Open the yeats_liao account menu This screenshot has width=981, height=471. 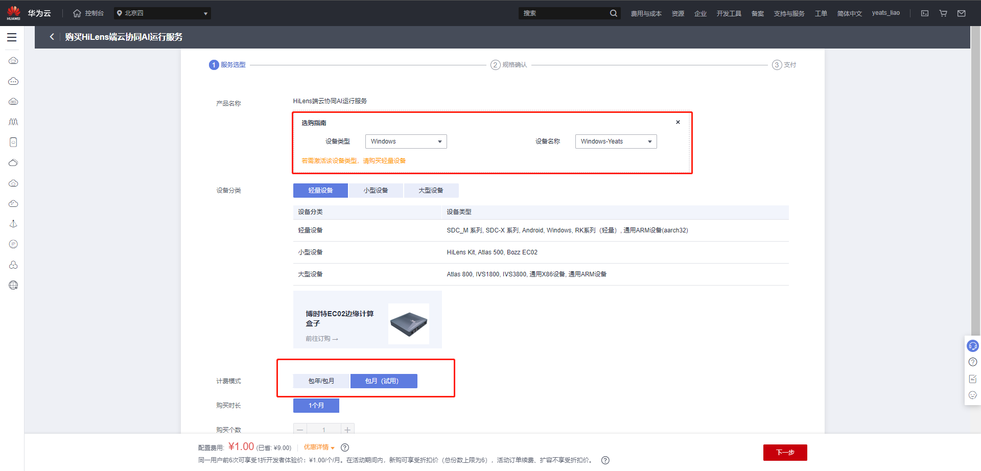(x=885, y=13)
